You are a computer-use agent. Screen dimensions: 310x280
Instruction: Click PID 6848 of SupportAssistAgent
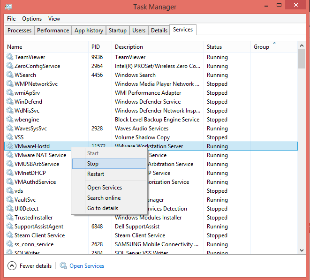(97, 227)
